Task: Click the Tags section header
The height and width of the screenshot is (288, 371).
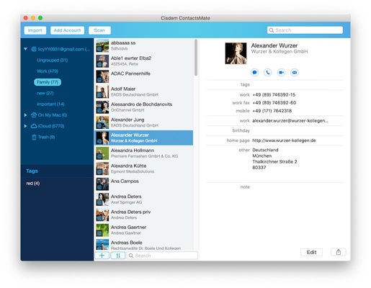Action: [32, 171]
